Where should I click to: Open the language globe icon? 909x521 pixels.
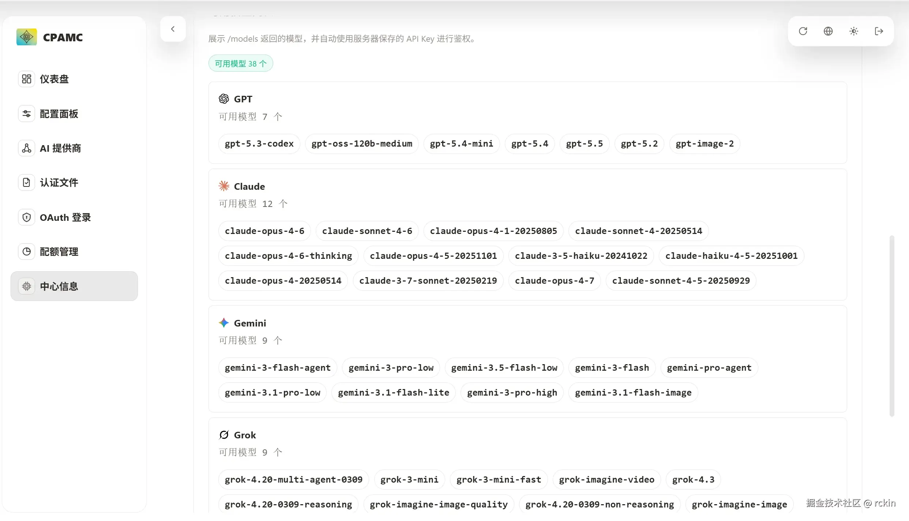pyautogui.click(x=828, y=31)
